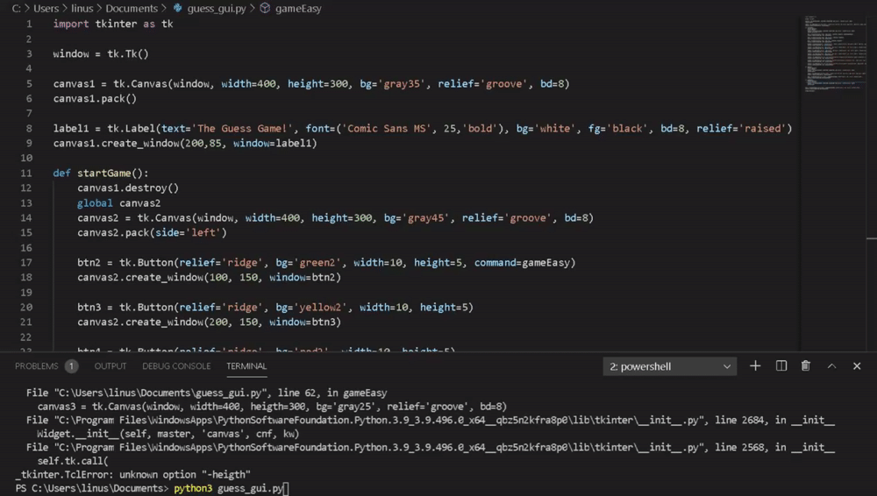Click 'global canvas2' on line 13

tap(118, 203)
